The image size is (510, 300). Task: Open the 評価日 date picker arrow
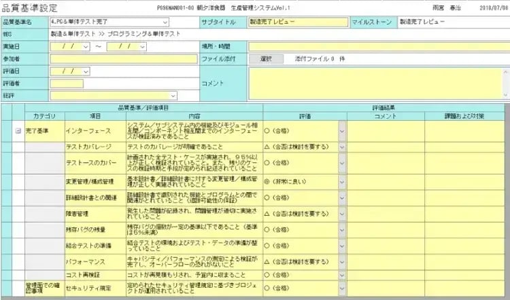86,71
